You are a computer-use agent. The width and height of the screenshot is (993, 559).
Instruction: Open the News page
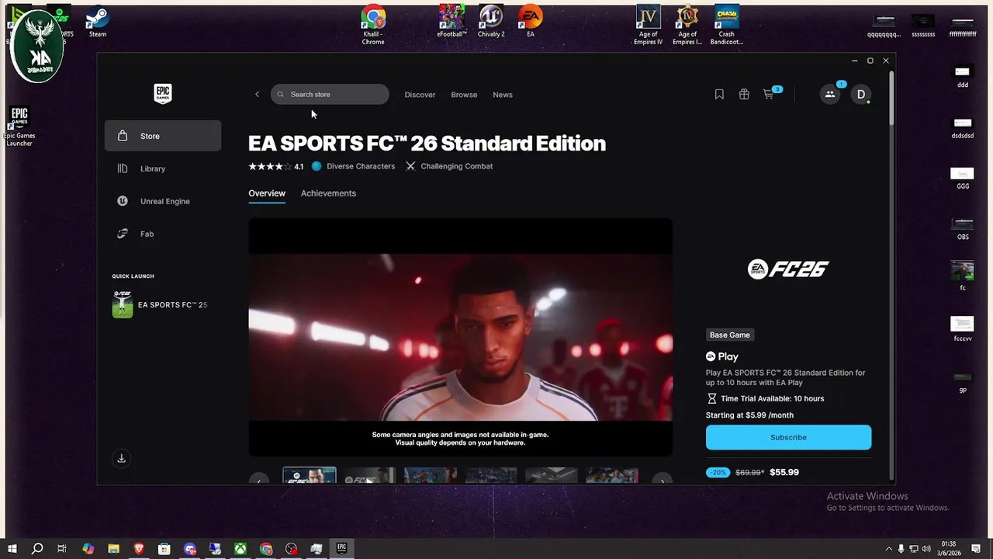(x=503, y=95)
